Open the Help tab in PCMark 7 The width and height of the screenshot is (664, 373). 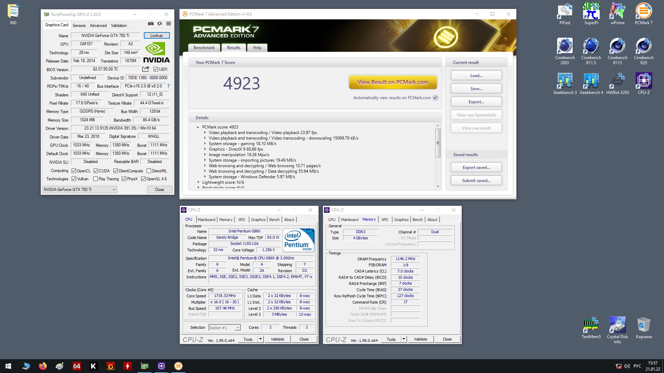click(x=257, y=48)
